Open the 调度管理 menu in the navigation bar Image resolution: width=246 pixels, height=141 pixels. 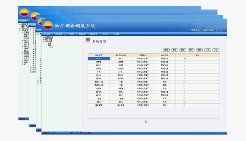[82, 34]
